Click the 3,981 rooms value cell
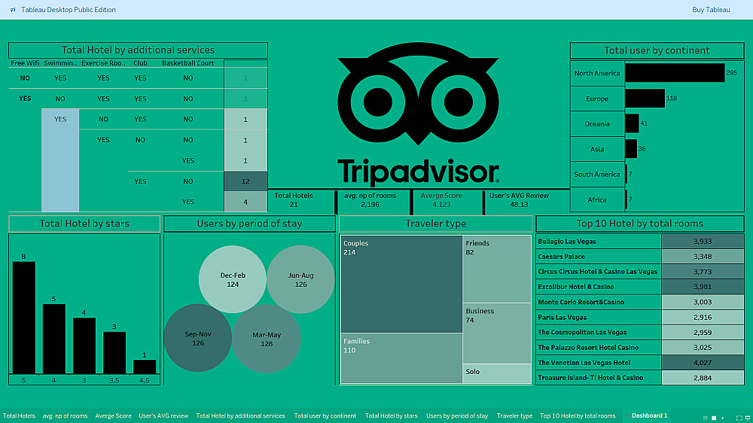This screenshot has width=753, height=423. [703, 287]
